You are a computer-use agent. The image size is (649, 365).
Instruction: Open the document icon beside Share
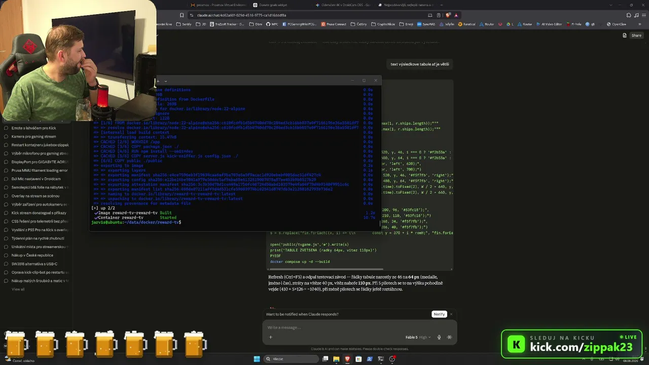624,35
